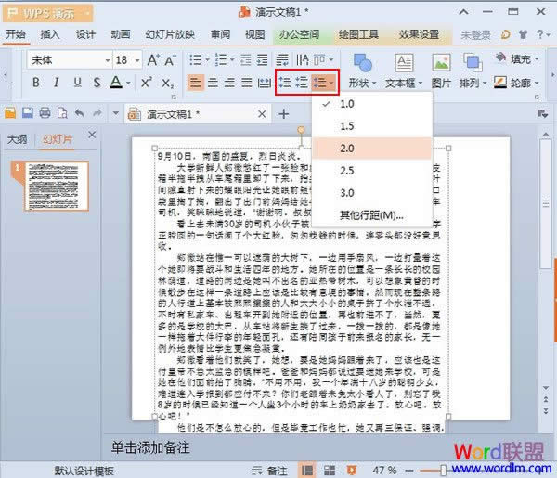
Task: Apply superscript formatting
Action: click(147, 83)
